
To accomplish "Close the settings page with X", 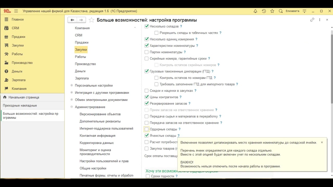I will click(327, 20).
